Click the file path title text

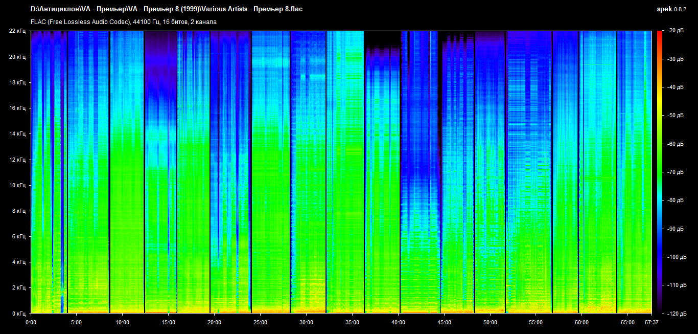click(167, 9)
